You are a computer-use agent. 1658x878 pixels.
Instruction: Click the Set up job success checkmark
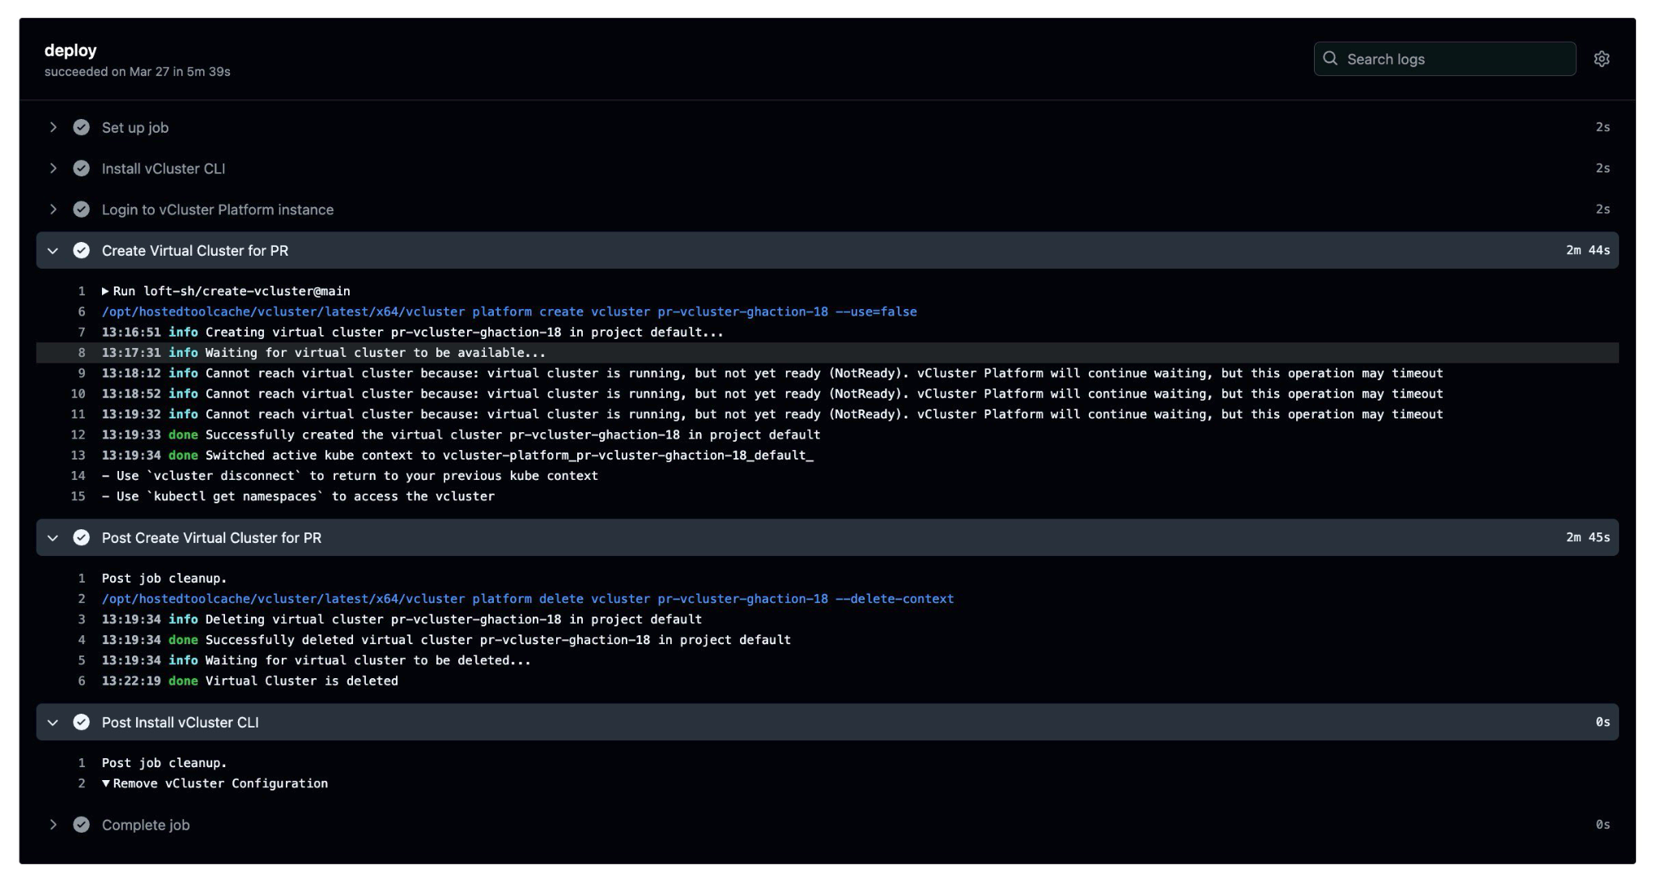[x=81, y=127]
